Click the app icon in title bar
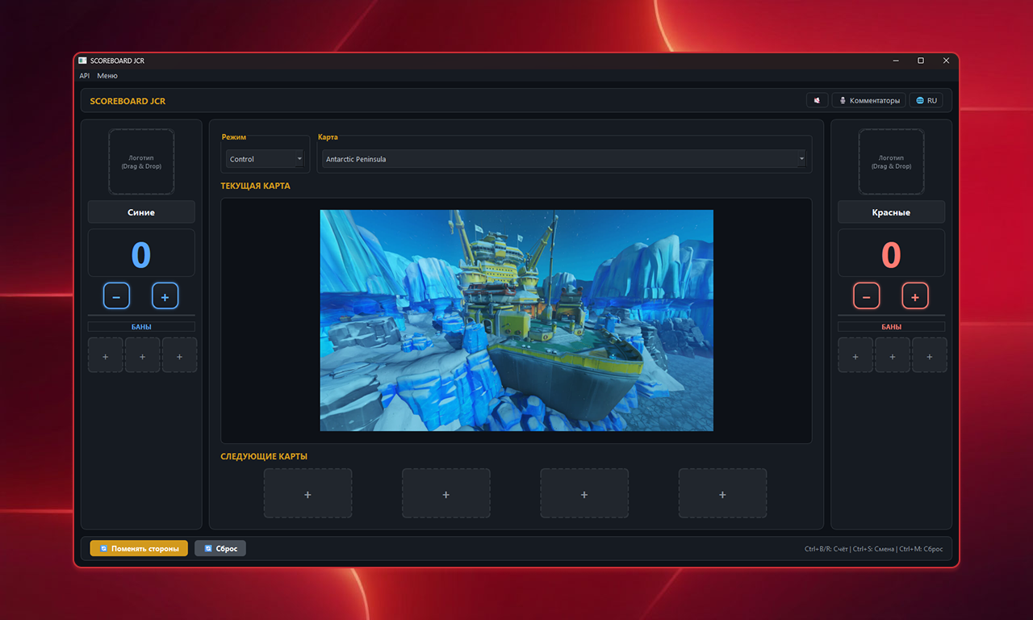Viewport: 1033px width, 620px height. (x=82, y=61)
